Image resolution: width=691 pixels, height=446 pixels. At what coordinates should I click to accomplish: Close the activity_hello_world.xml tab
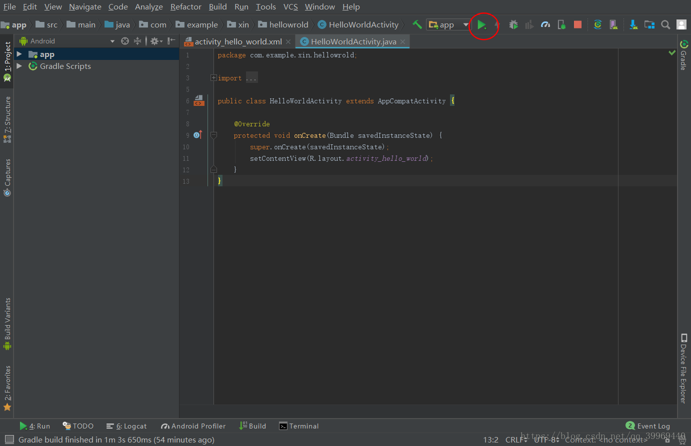point(288,41)
